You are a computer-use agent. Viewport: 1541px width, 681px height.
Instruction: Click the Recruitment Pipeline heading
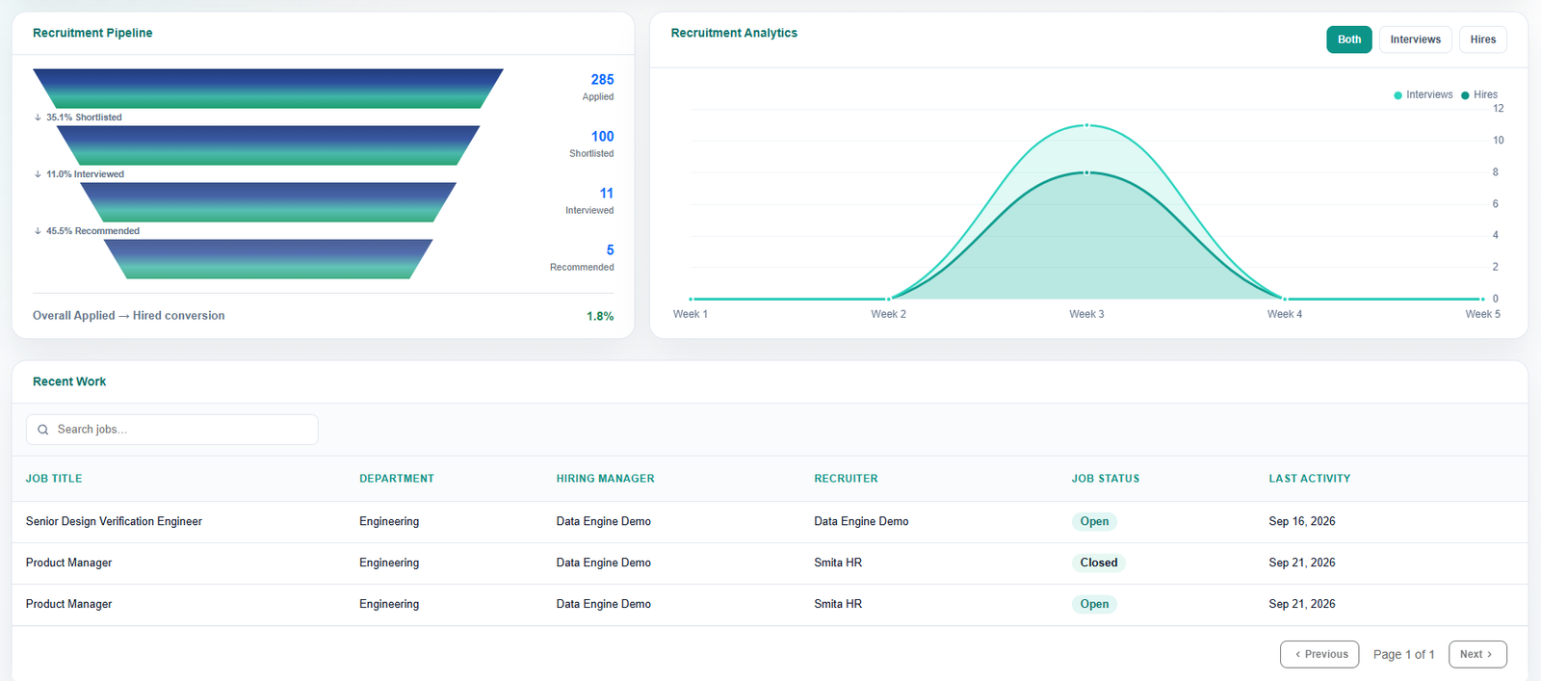pos(92,33)
